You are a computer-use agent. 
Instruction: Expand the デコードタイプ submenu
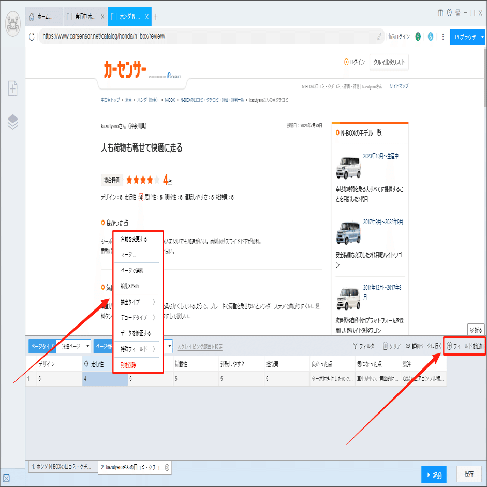pos(137,317)
